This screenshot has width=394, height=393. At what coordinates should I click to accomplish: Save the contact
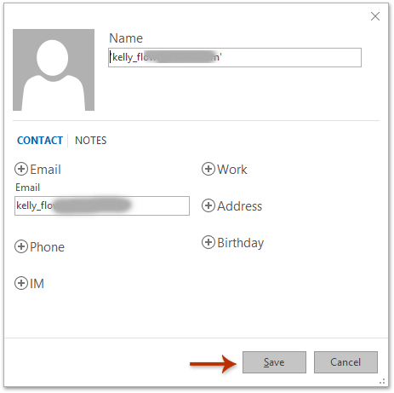point(274,362)
